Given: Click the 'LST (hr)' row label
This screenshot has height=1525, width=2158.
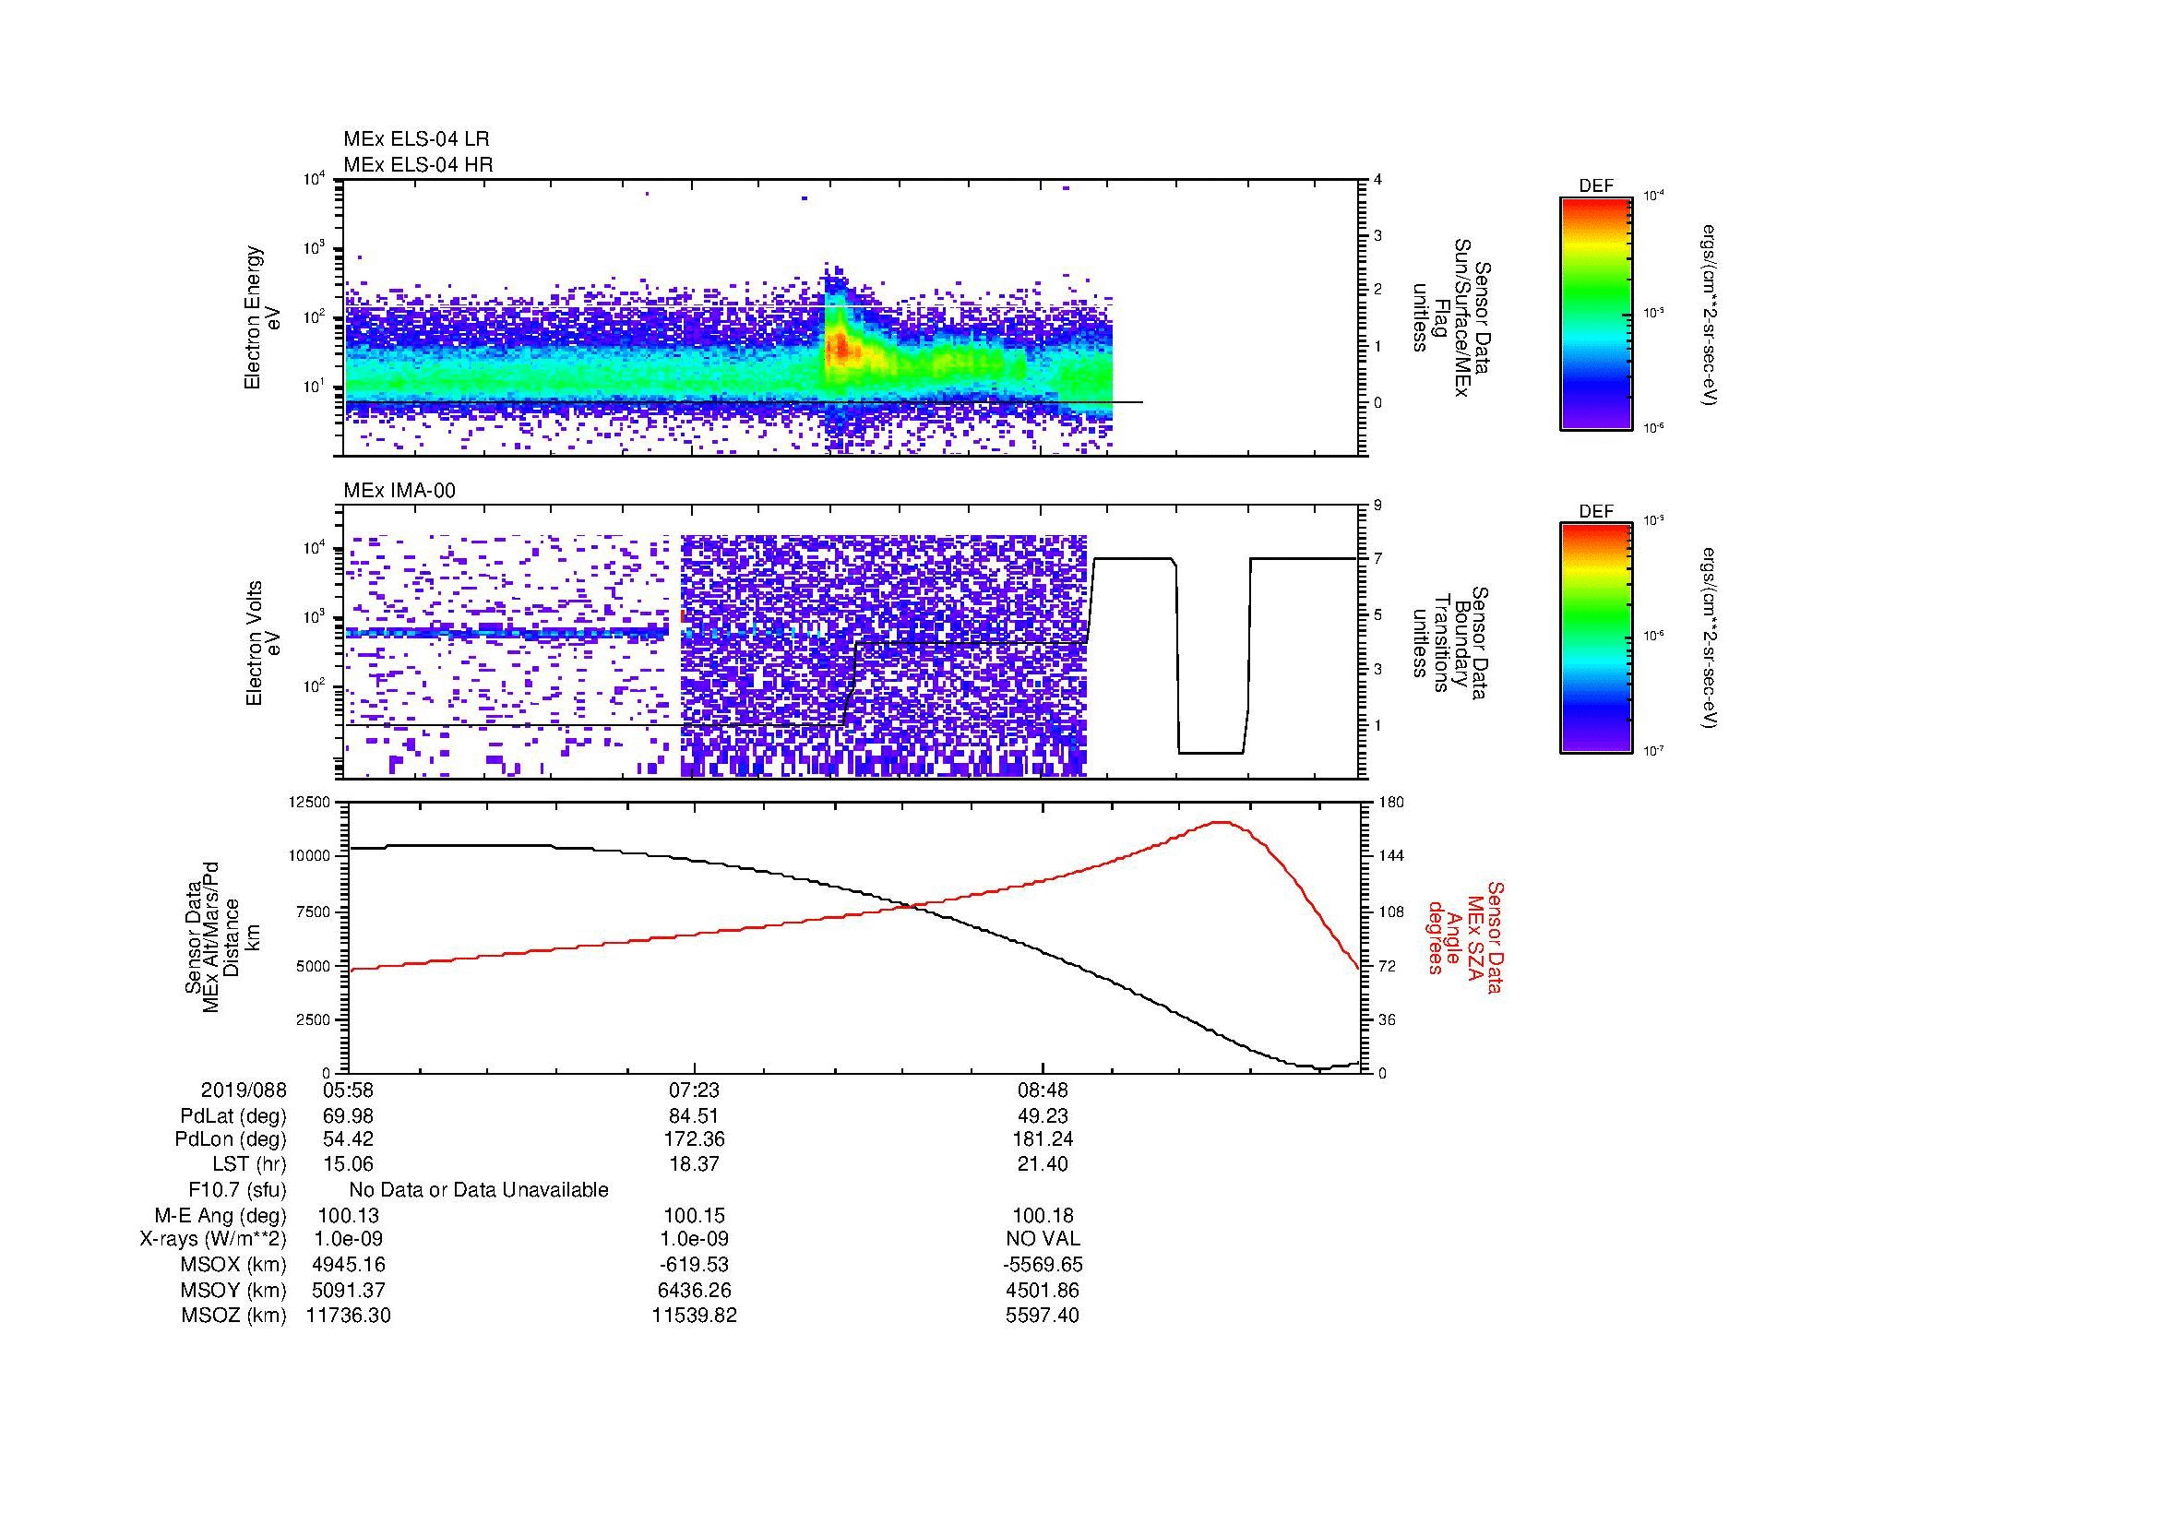Looking at the screenshot, I should [x=249, y=1164].
